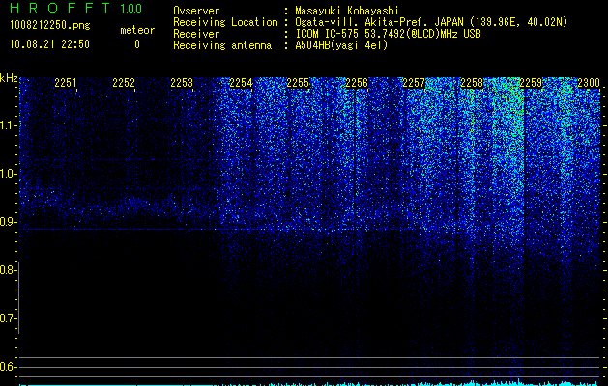Click the HROFFT 1.0.0 title text

[76, 8]
